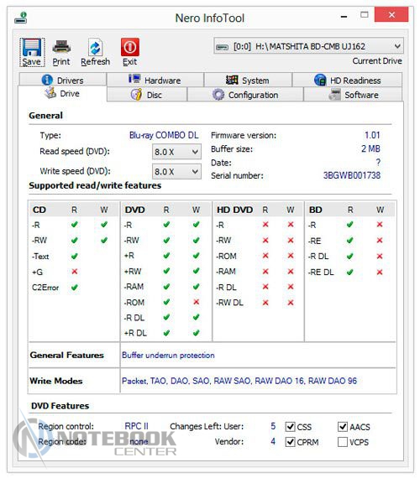This screenshot has width=420, height=478.
Task: Open the Drivers tab
Action: [x=63, y=81]
